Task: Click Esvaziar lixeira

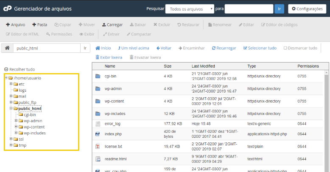Action: 145,57
